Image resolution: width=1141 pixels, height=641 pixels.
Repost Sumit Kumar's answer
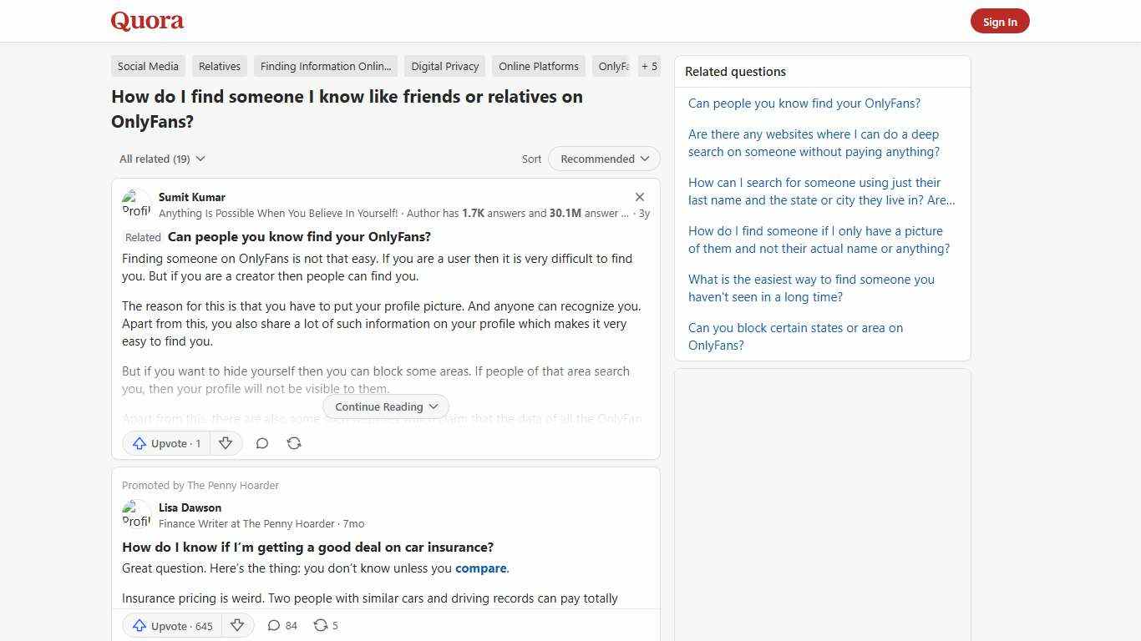click(x=294, y=443)
